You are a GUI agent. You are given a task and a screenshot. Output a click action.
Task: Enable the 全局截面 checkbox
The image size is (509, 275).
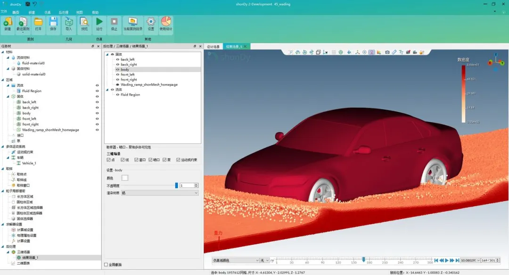coord(106,265)
